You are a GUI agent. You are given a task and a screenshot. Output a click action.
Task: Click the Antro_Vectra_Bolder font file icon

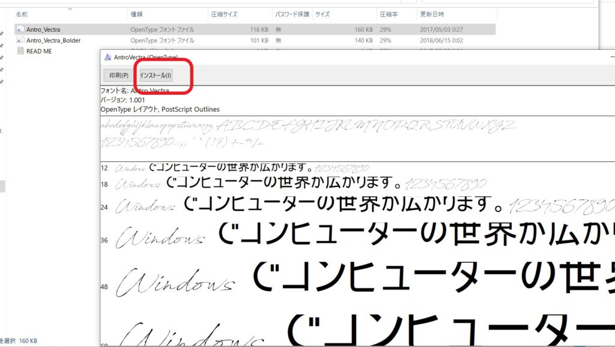click(x=20, y=40)
